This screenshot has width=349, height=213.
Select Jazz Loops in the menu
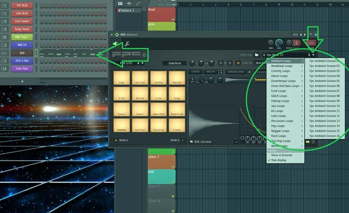click(x=286, y=106)
